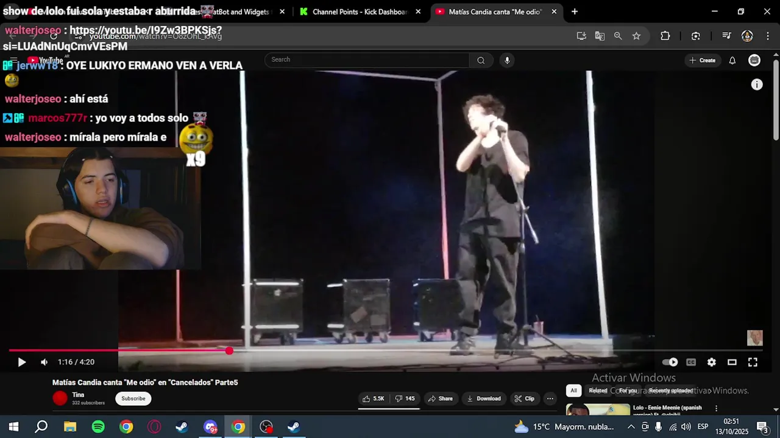Close the Matías Candia YouTube tab
The width and height of the screenshot is (780, 438).
(x=554, y=12)
